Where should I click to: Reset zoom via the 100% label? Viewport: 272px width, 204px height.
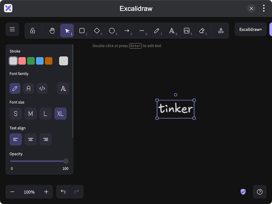tap(29, 192)
